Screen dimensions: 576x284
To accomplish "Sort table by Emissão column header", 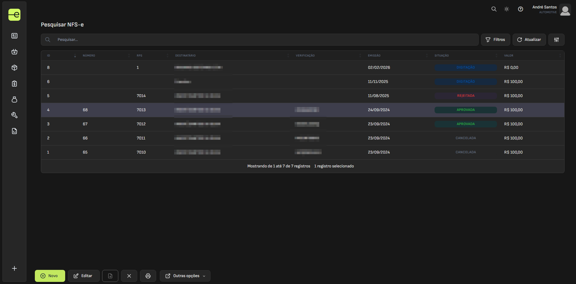I will (374, 56).
